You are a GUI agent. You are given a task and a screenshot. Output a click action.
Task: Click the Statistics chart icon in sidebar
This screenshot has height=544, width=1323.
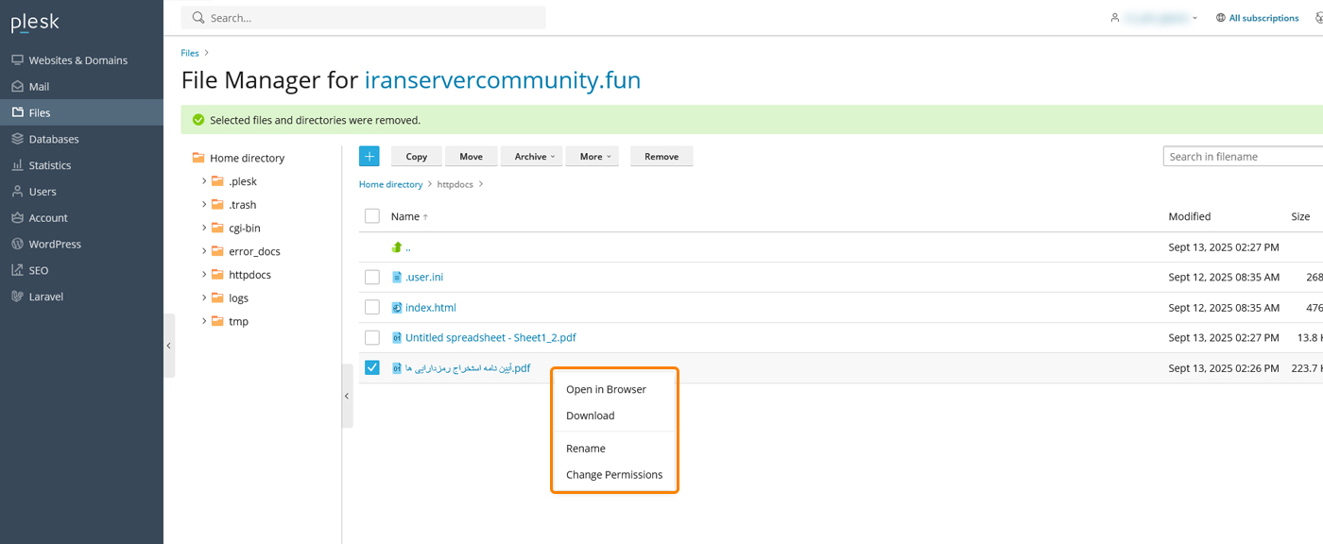tap(17, 165)
